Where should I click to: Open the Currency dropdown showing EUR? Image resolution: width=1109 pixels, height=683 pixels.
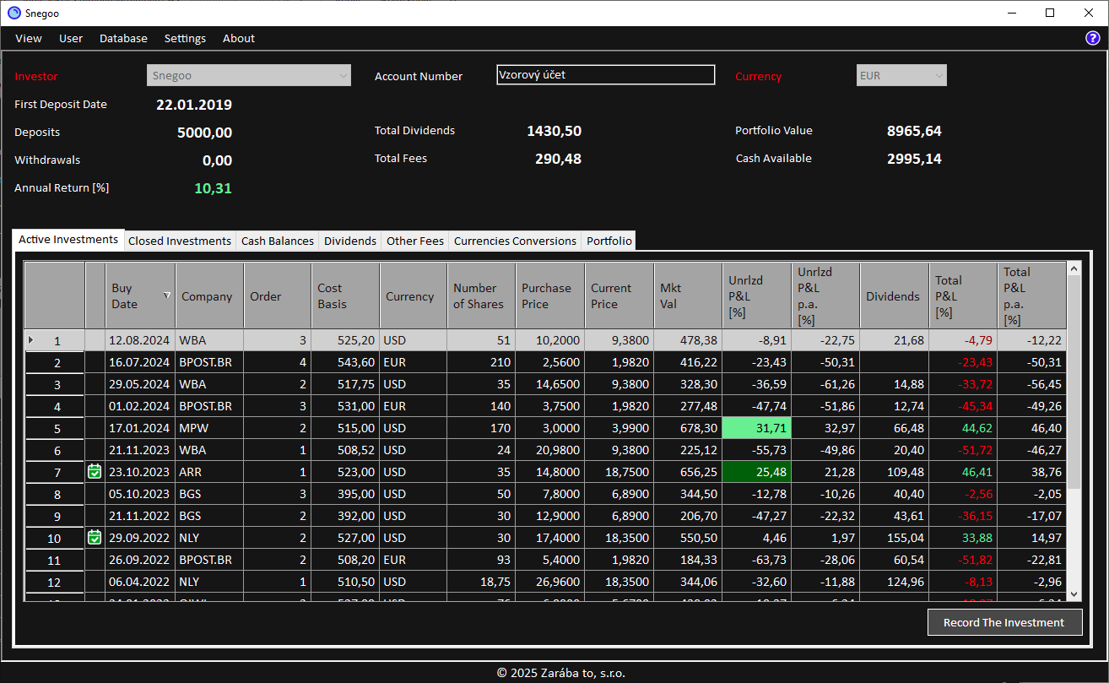[x=901, y=75]
